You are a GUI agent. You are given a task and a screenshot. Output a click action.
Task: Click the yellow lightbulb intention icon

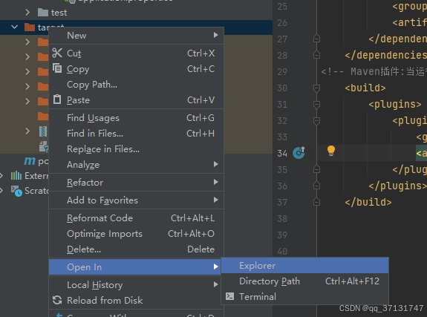pos(331,151)
